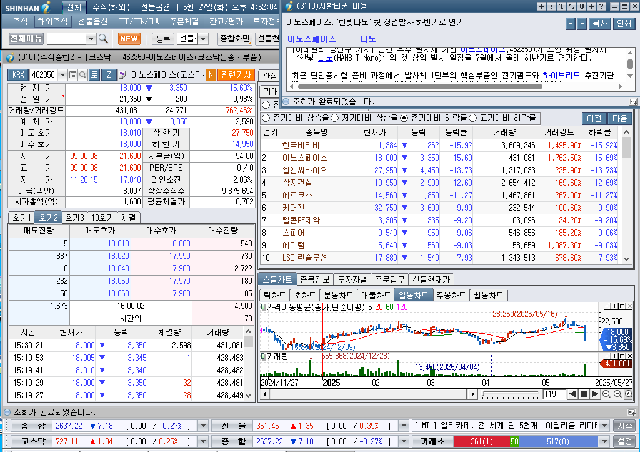The image size is (640, 452).
Task: Open help with question mark icon
Action: 601,6
